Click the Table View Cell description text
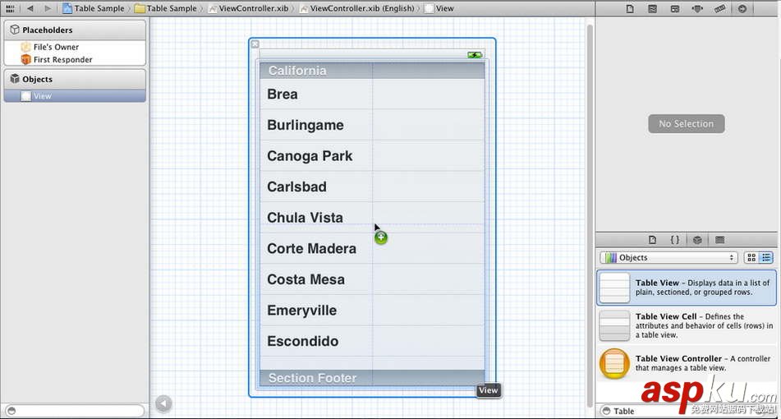Image resolution: width=781 pixels, height=419 pixels. [704, 325]
